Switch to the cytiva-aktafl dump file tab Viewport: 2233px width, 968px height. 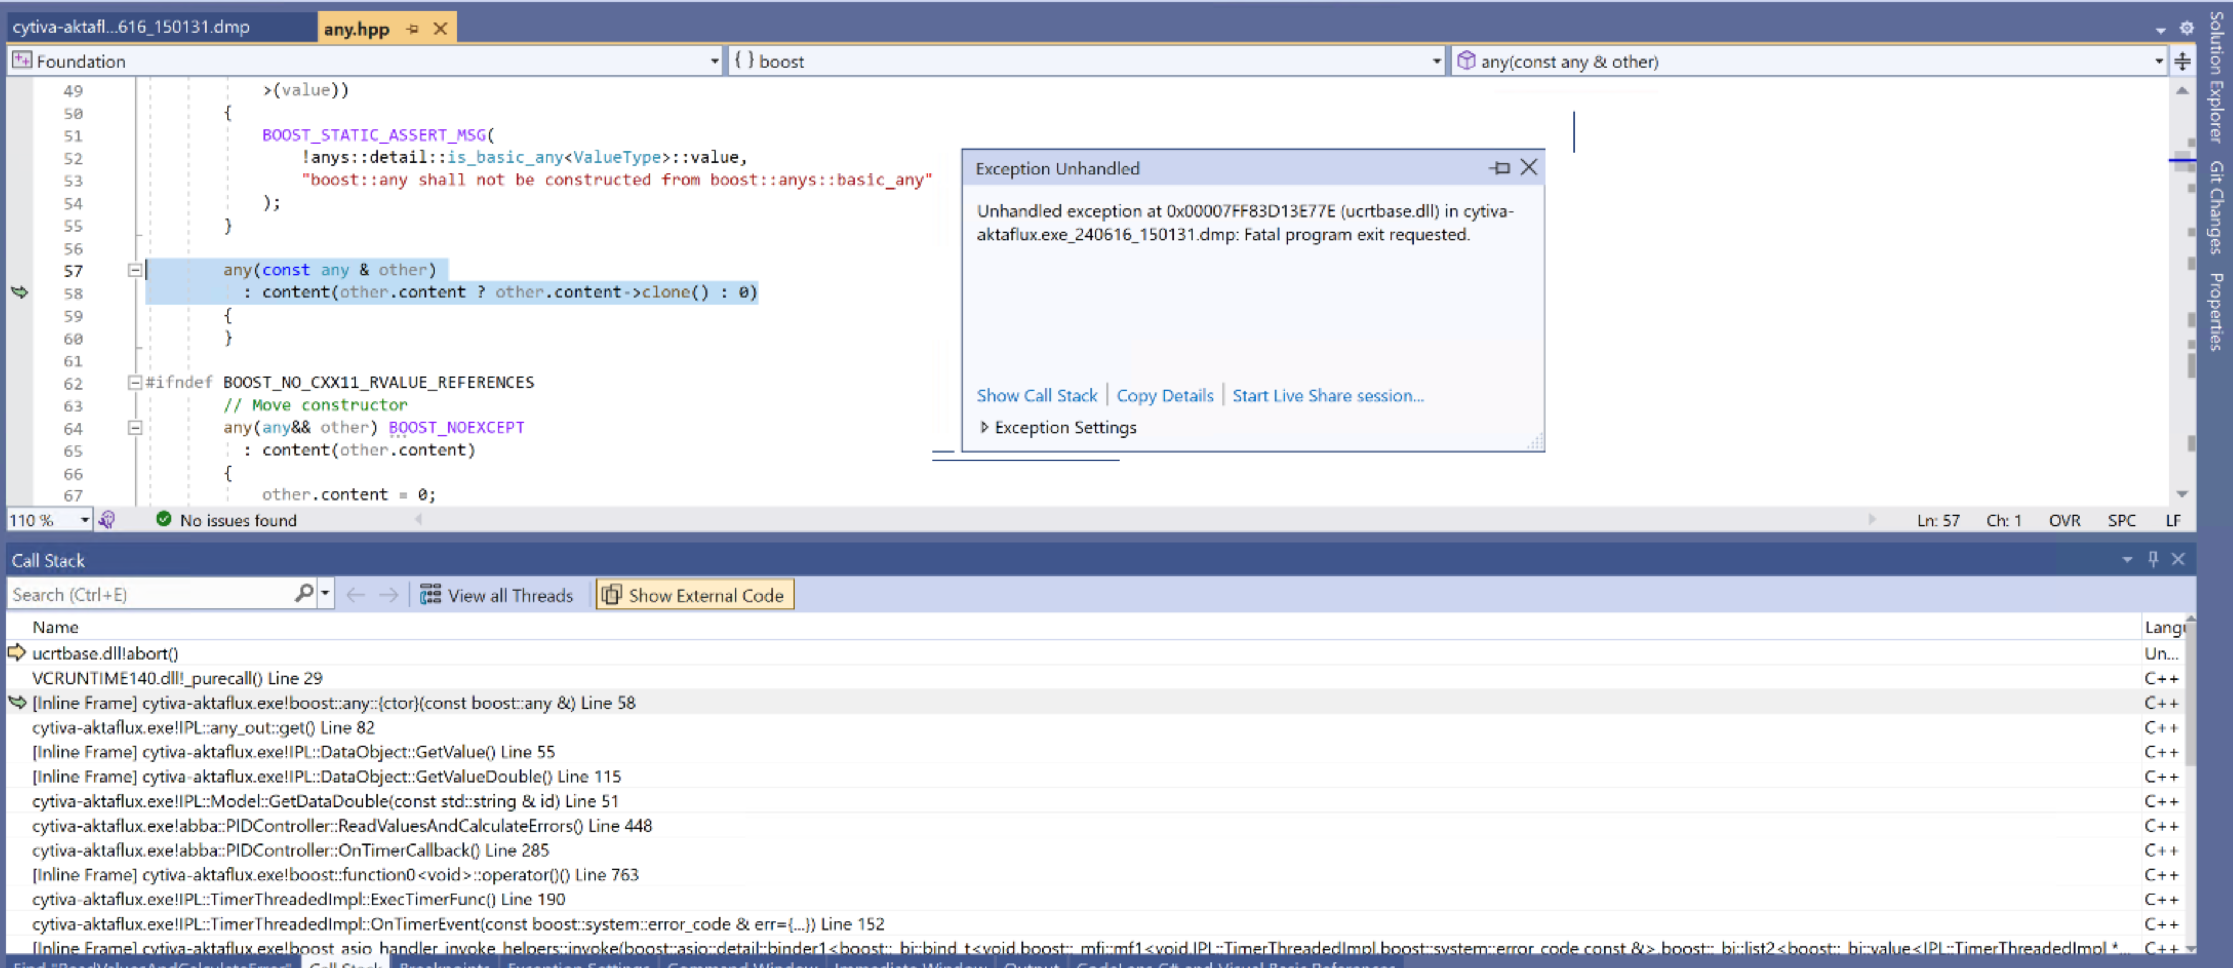162,27
